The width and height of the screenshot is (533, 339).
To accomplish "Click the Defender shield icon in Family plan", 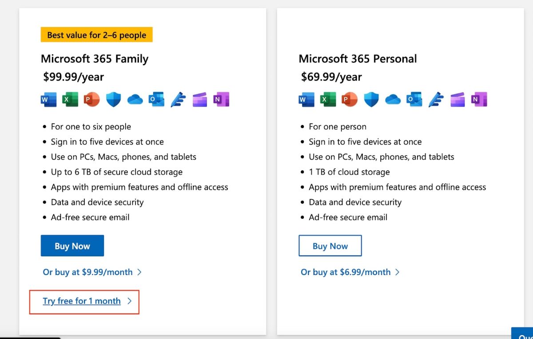I will 113,100.
